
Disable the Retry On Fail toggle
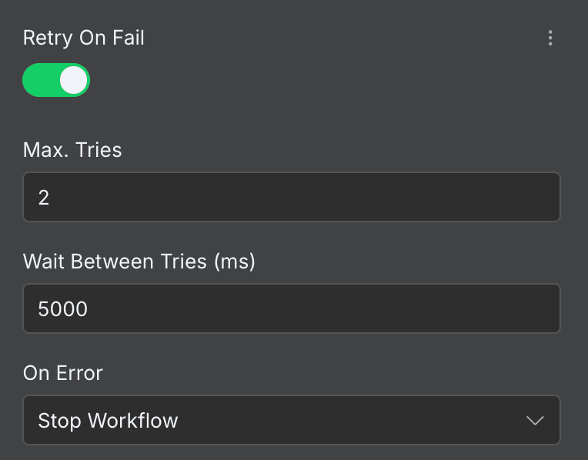coord(56,80)
